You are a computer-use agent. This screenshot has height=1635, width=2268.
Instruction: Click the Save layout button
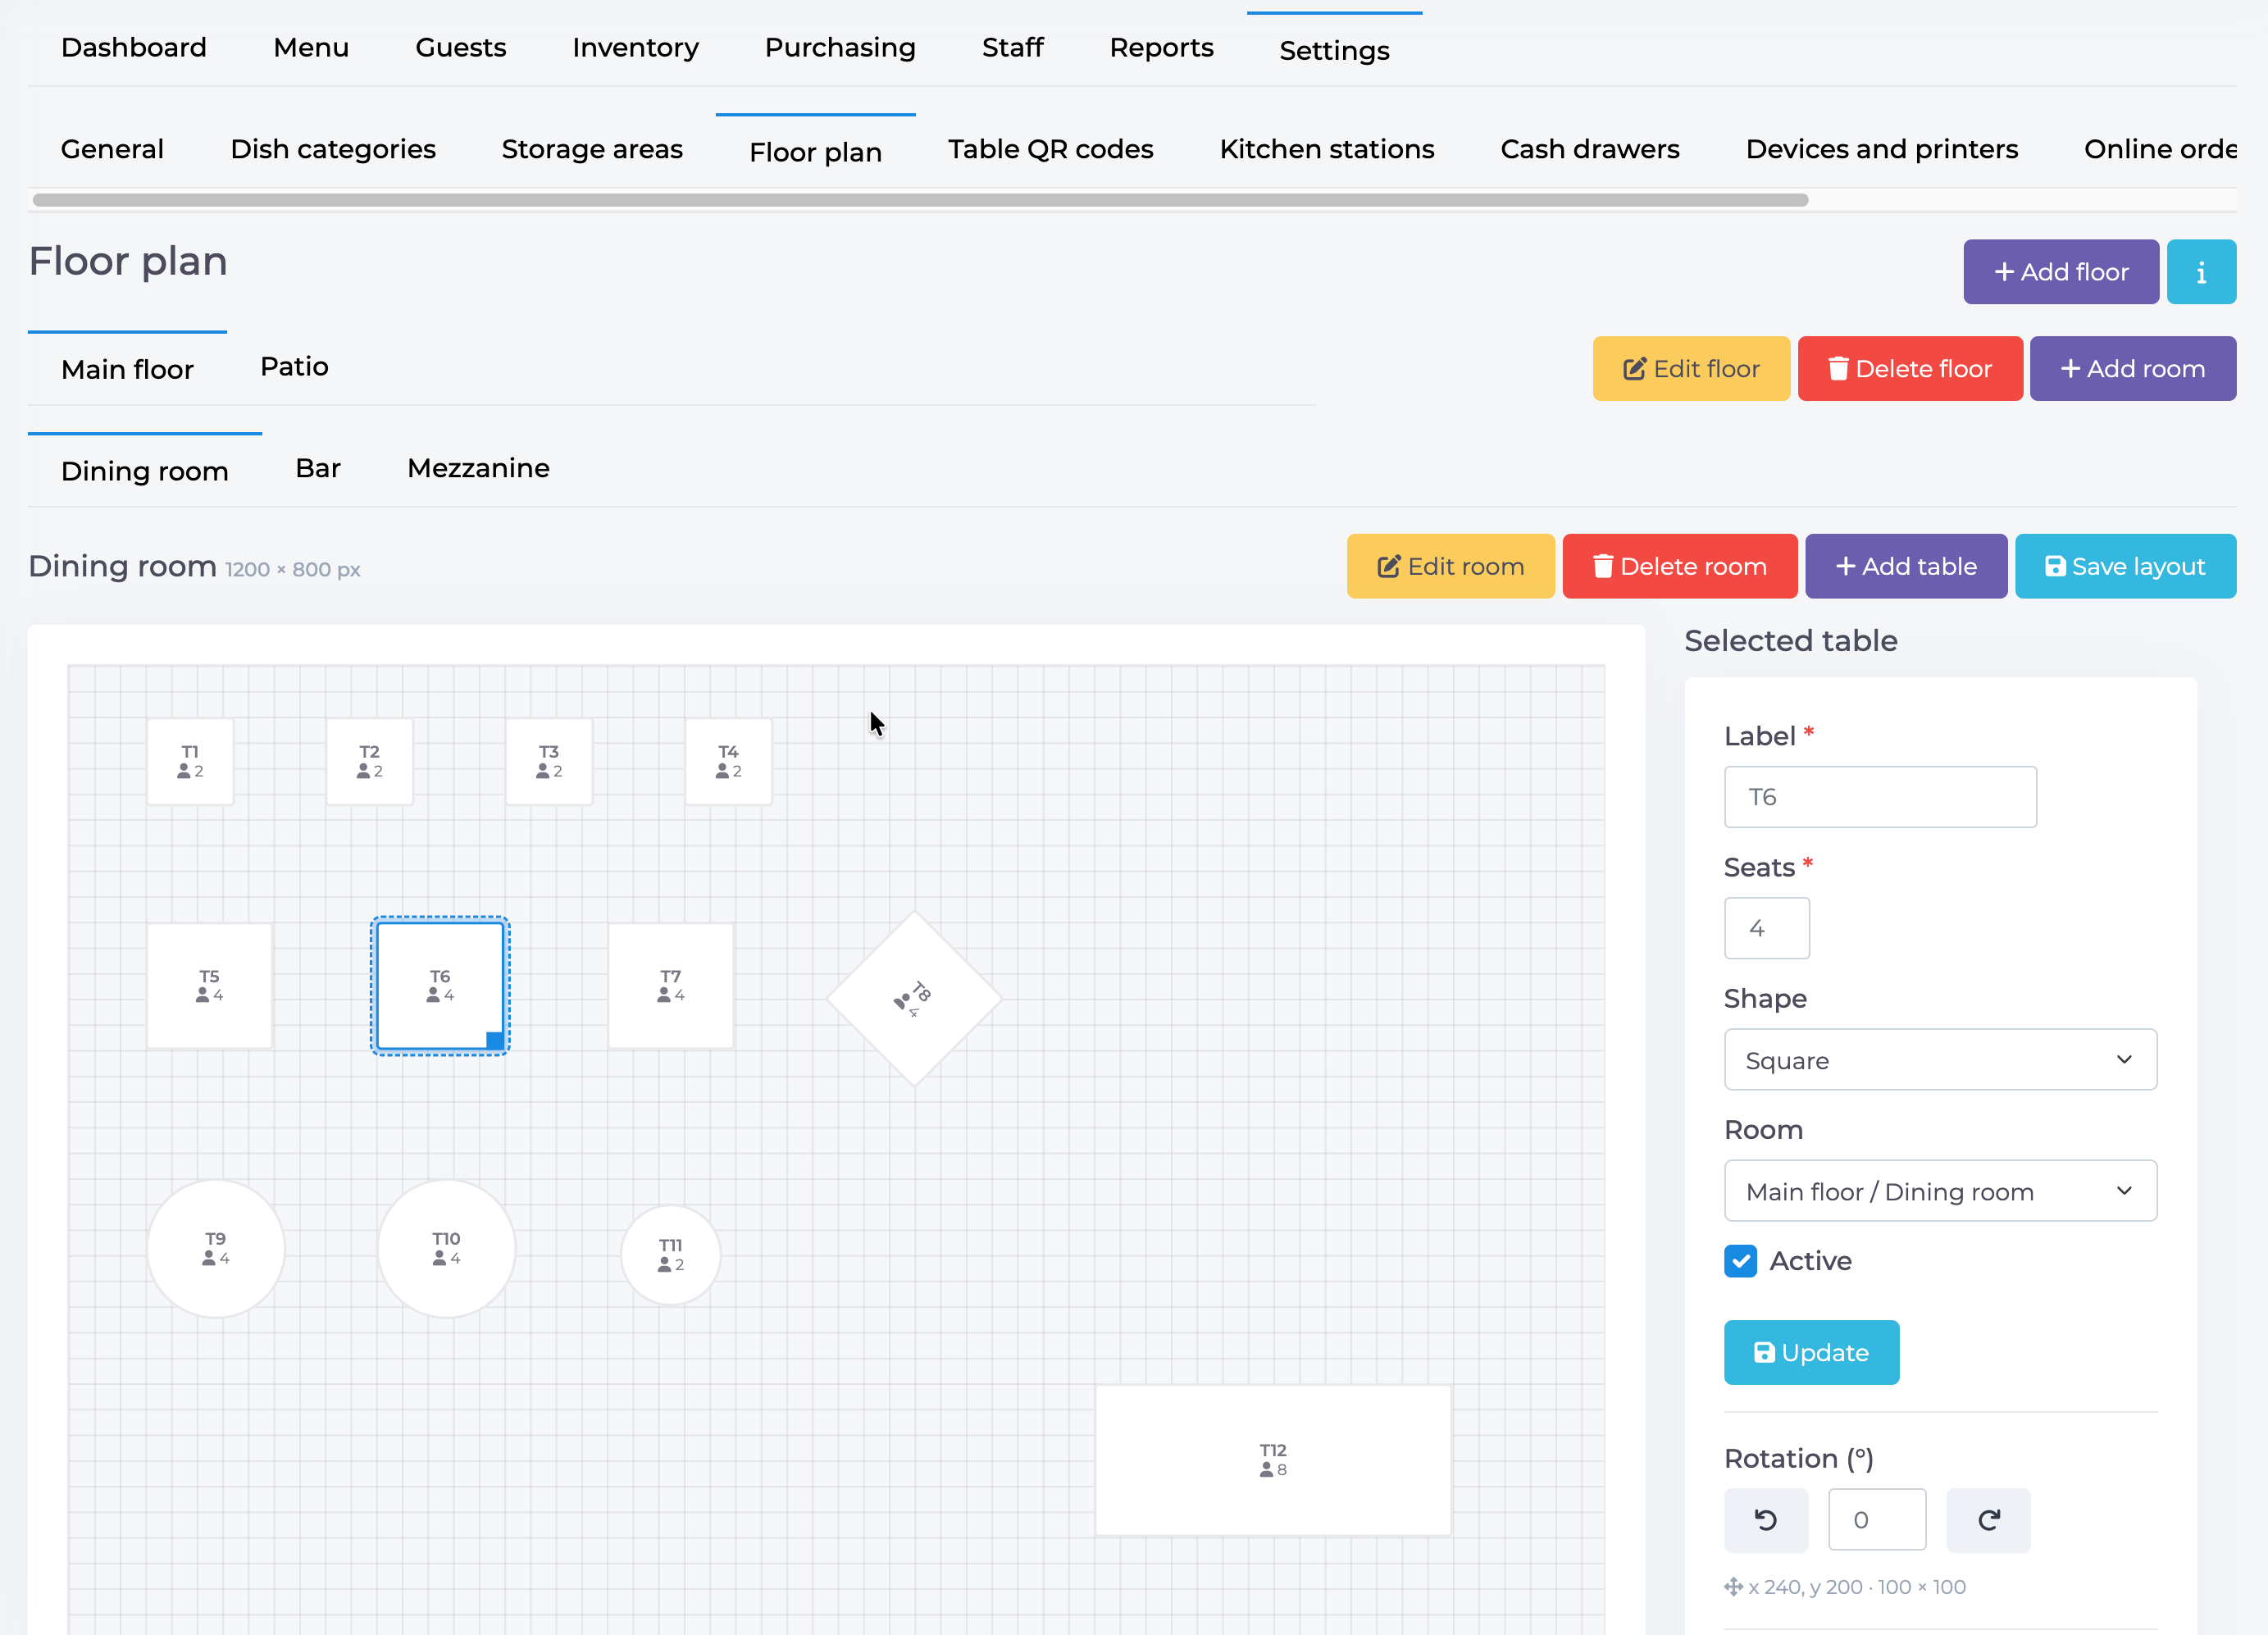point(2125,566)
